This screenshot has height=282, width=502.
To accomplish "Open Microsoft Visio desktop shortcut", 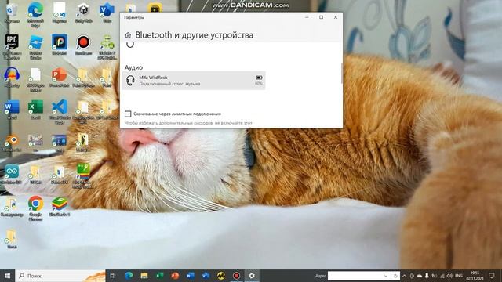I will (107, 13).
